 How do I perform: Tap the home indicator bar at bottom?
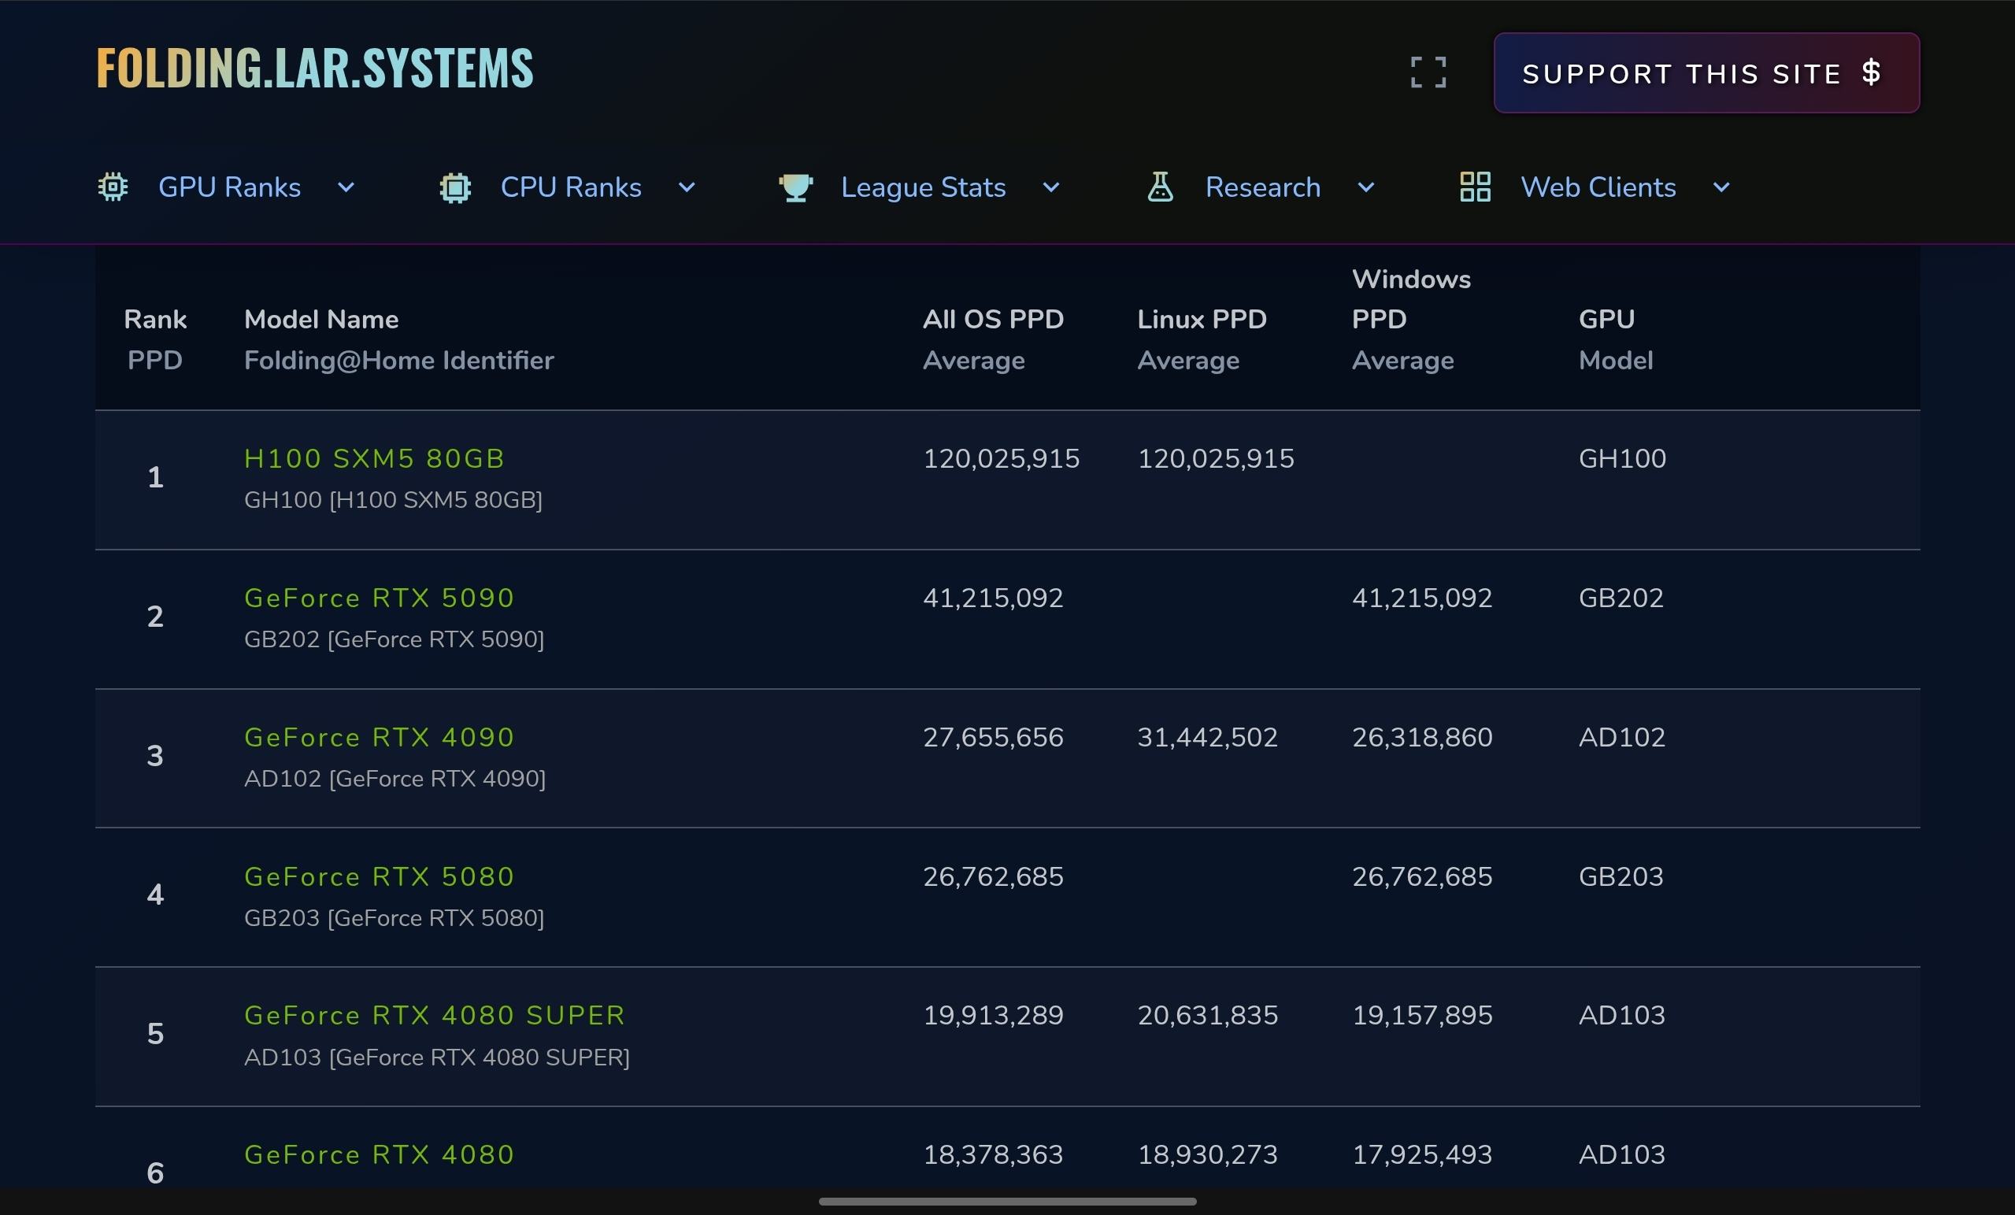(1008, 1201)
